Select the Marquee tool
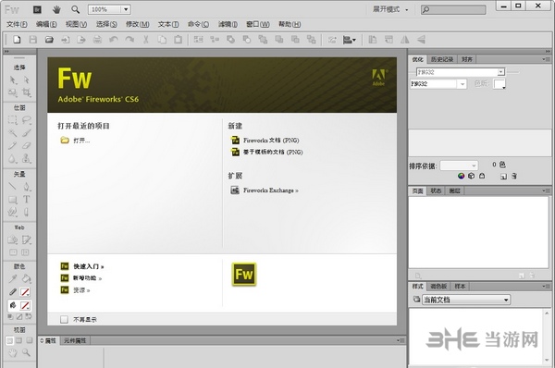Screen dimensions: 555x368 tap(13, 120)
